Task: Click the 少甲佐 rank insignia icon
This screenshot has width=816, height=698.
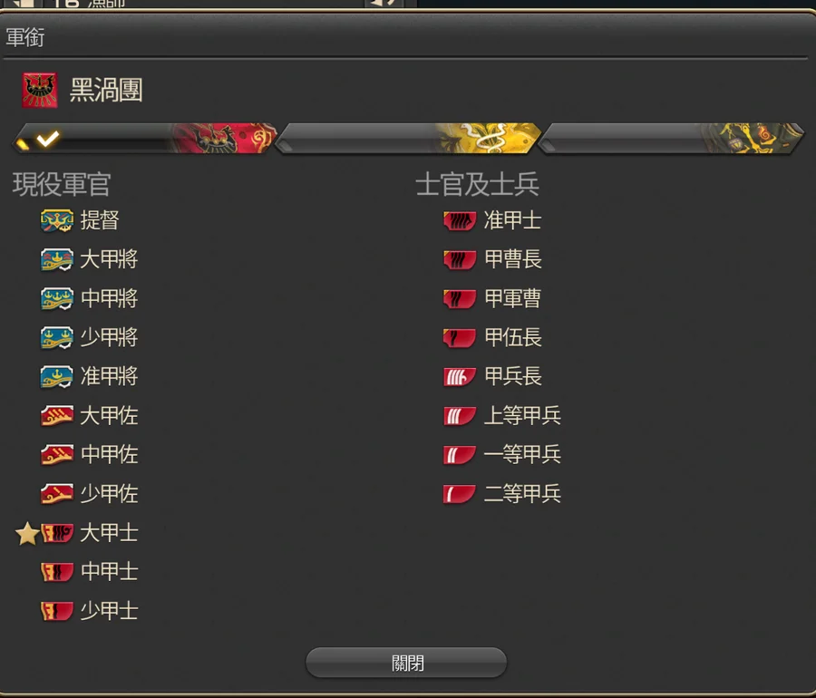Action: 57,494
